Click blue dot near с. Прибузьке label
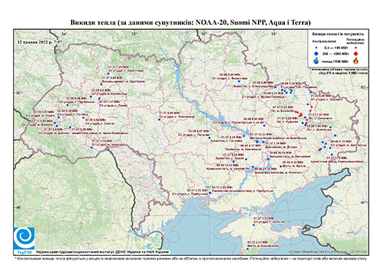 [210, 193]
